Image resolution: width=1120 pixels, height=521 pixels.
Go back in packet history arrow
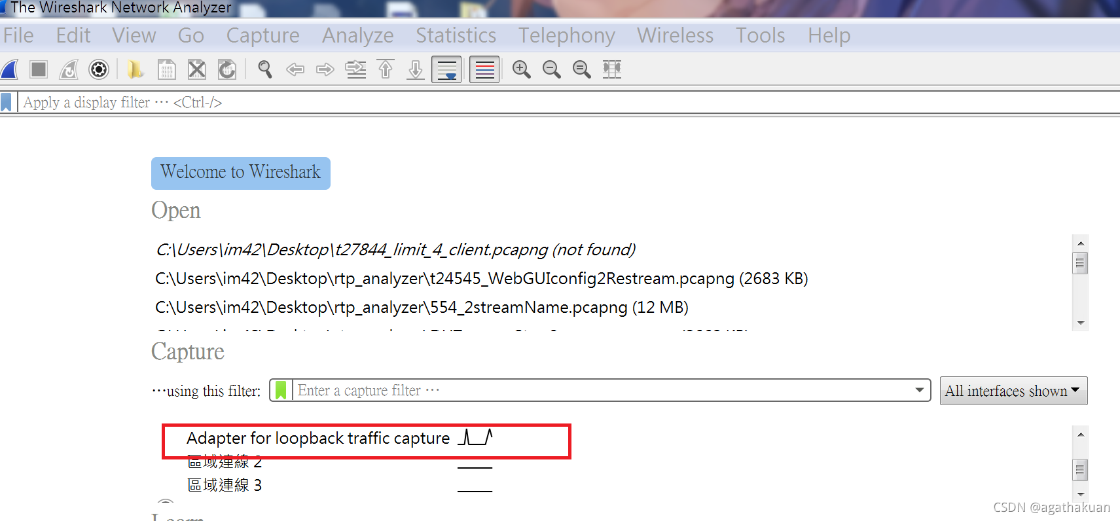click(x=295, y=69)
